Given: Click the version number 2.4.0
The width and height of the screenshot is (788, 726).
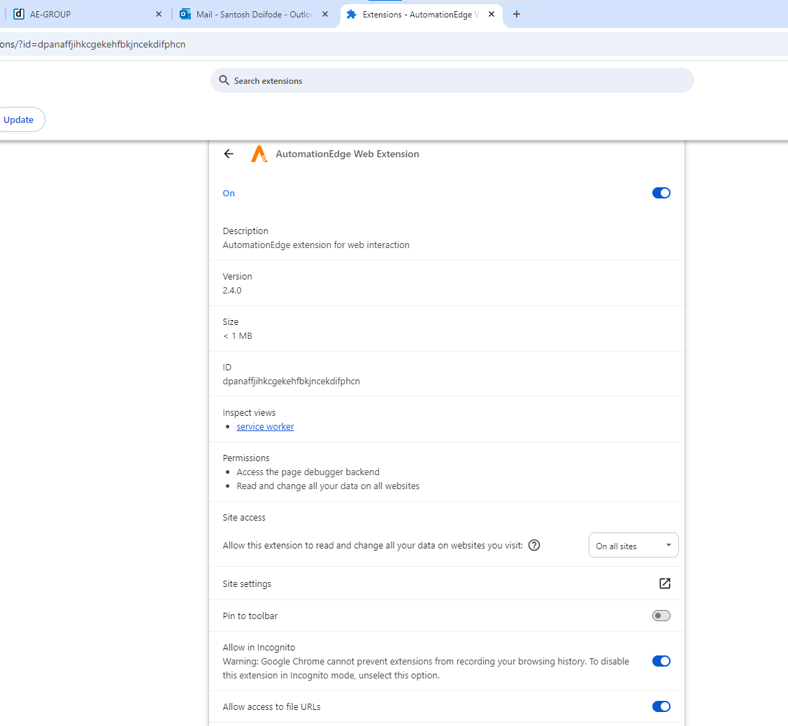Looking at the screenshot, I should [x=232, y=290].
